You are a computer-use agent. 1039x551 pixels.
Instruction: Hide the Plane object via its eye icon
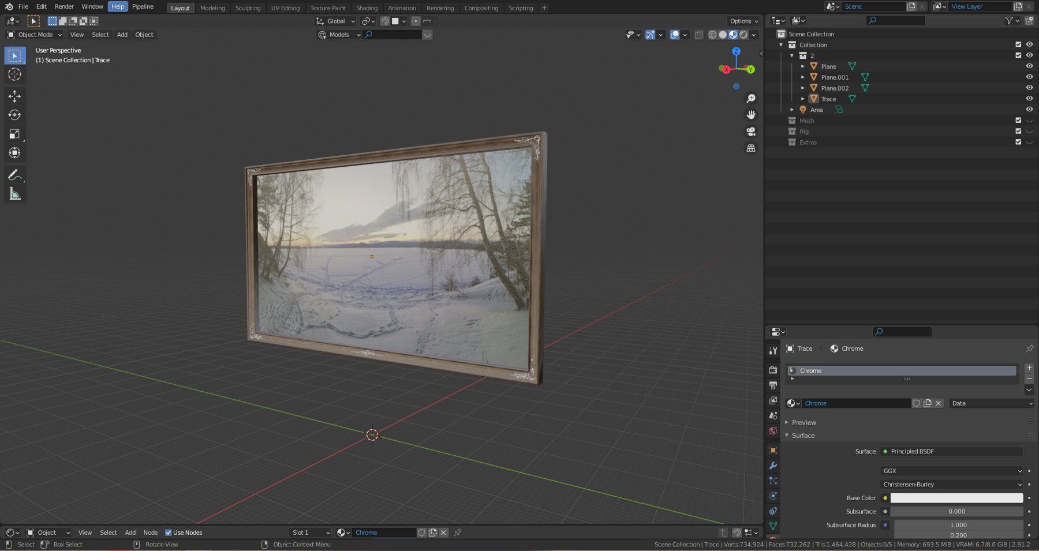(x=1029, y=66)
